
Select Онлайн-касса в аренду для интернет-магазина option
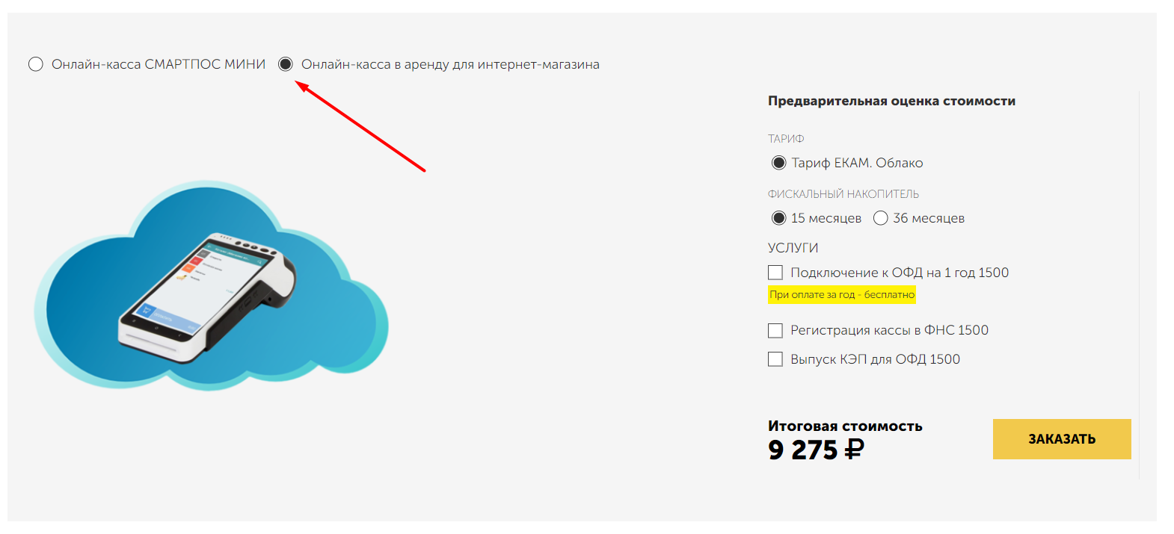285,64
